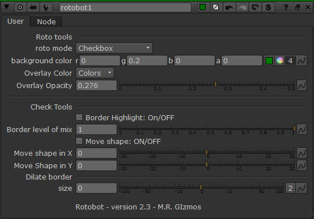
Task: Click the center-node circle icon in the header
Action: [x=20, y=7]
